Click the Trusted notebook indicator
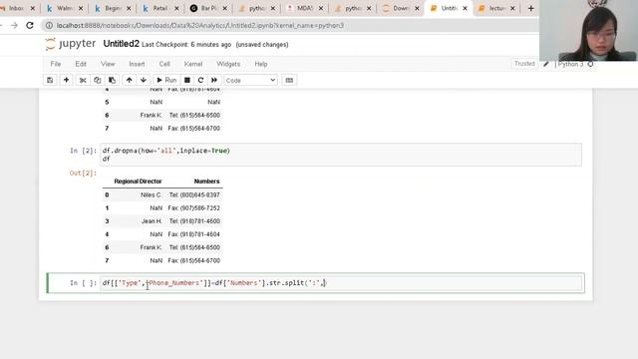Viewport: 638px width, 359px height. click(x=524, y=64)
